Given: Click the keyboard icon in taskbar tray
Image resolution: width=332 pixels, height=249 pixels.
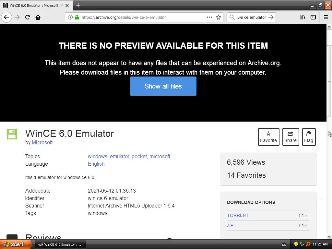Looking at the screenshot, I should coord(284,244).
